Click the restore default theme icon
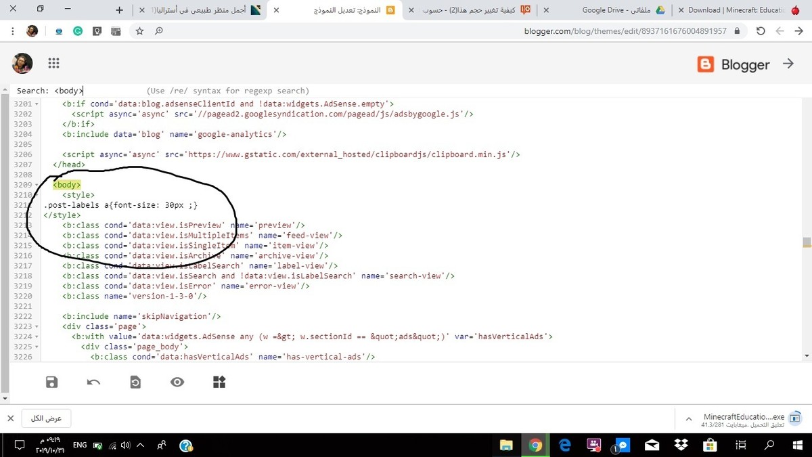Viewport: 812px width, 457px height. 135,382
